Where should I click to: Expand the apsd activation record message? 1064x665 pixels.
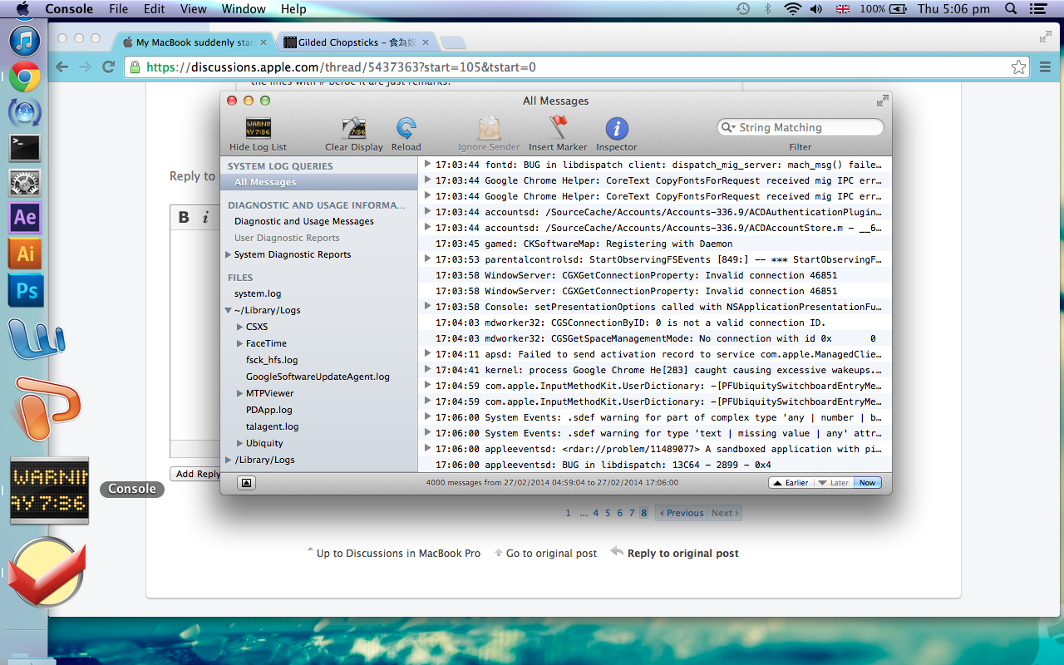pos(427,353)
